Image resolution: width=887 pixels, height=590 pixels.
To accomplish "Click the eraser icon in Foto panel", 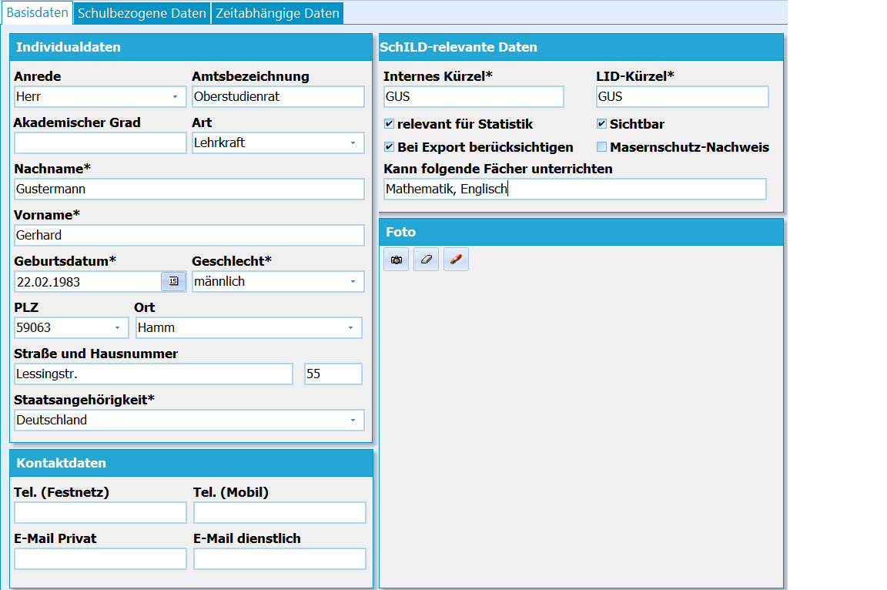I will pos(426,260).
